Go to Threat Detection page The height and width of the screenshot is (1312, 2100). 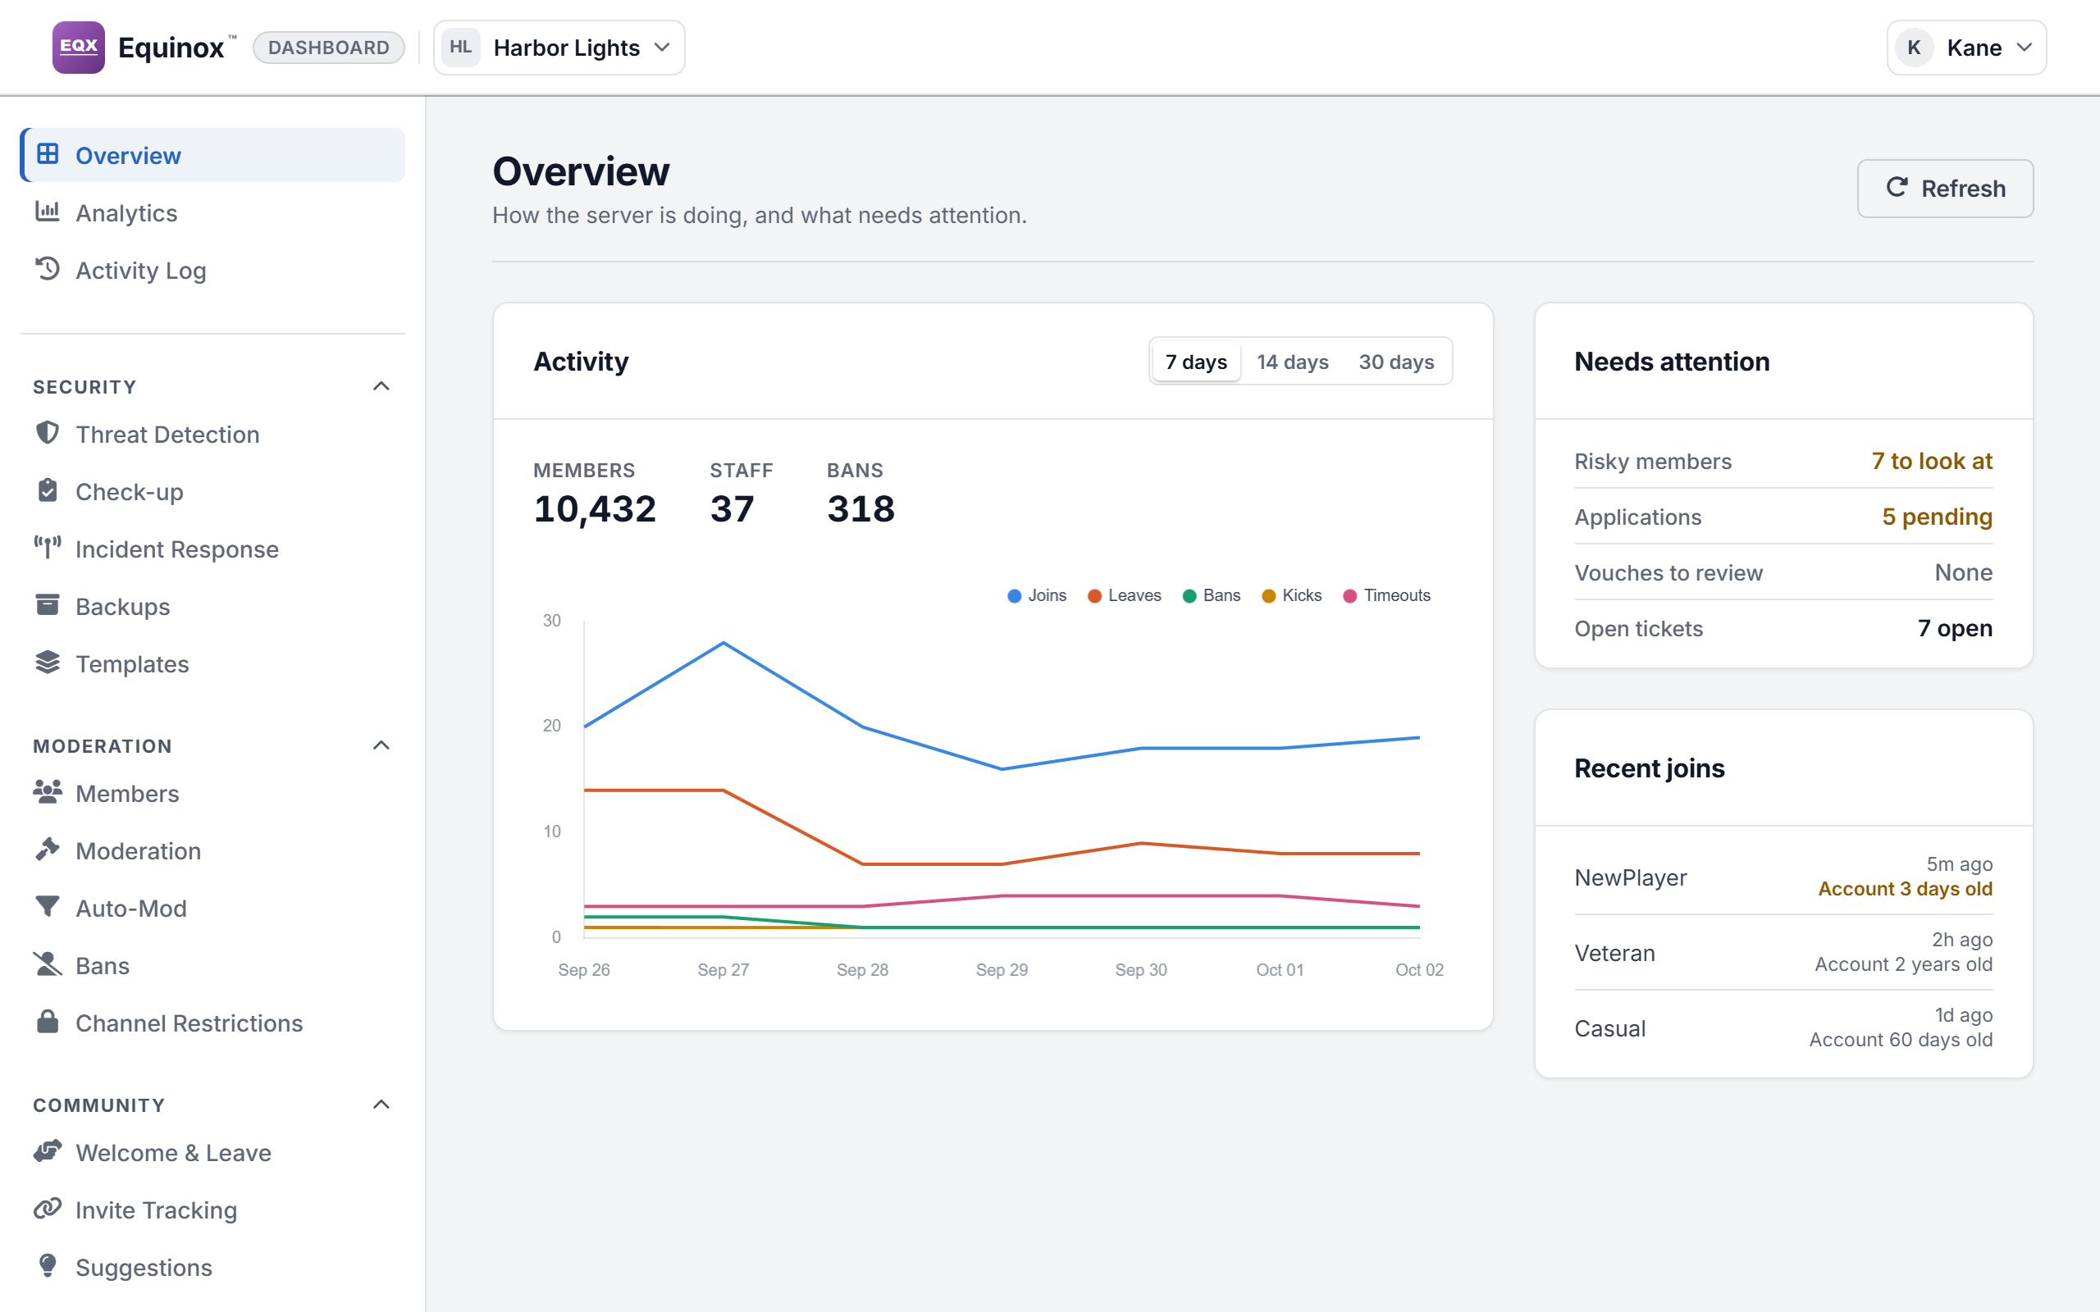[212, 434]
